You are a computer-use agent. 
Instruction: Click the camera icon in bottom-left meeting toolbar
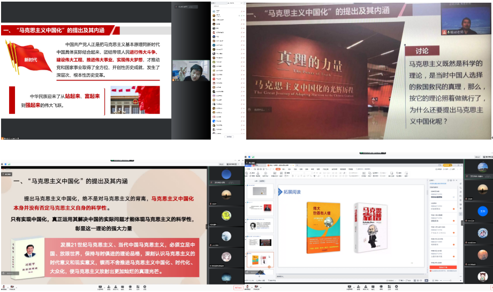point(12,286)
